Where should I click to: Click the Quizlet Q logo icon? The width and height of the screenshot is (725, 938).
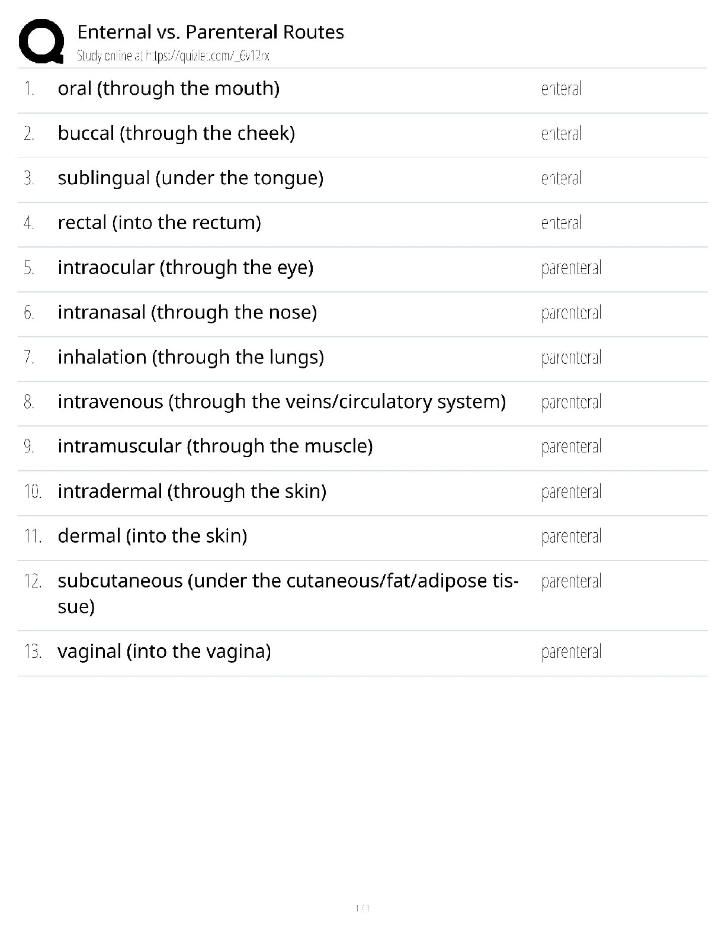tap(41, 41)
